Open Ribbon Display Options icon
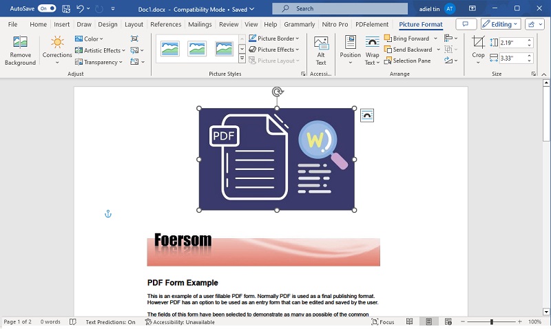The image size is (551, 329). (472, 8)
